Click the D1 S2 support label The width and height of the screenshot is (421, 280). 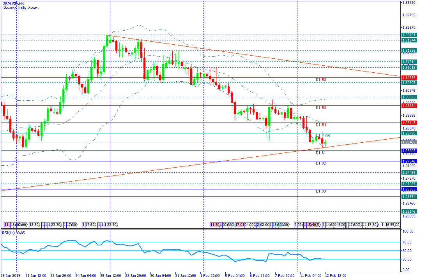pos(320,163)
